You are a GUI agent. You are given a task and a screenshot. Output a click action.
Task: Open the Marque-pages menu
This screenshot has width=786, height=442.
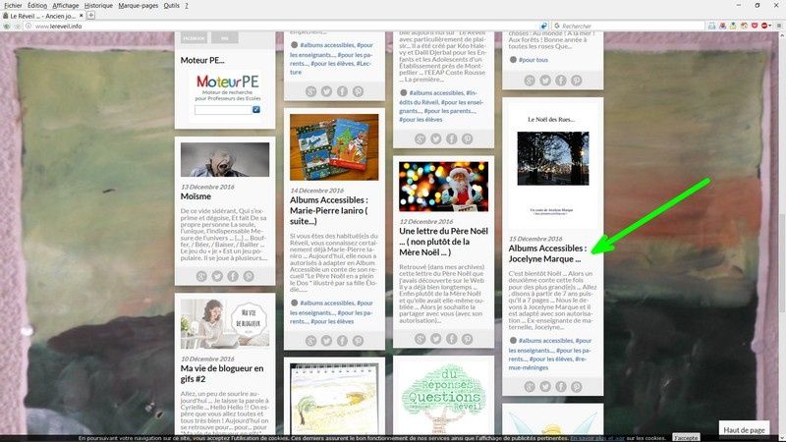139,6
